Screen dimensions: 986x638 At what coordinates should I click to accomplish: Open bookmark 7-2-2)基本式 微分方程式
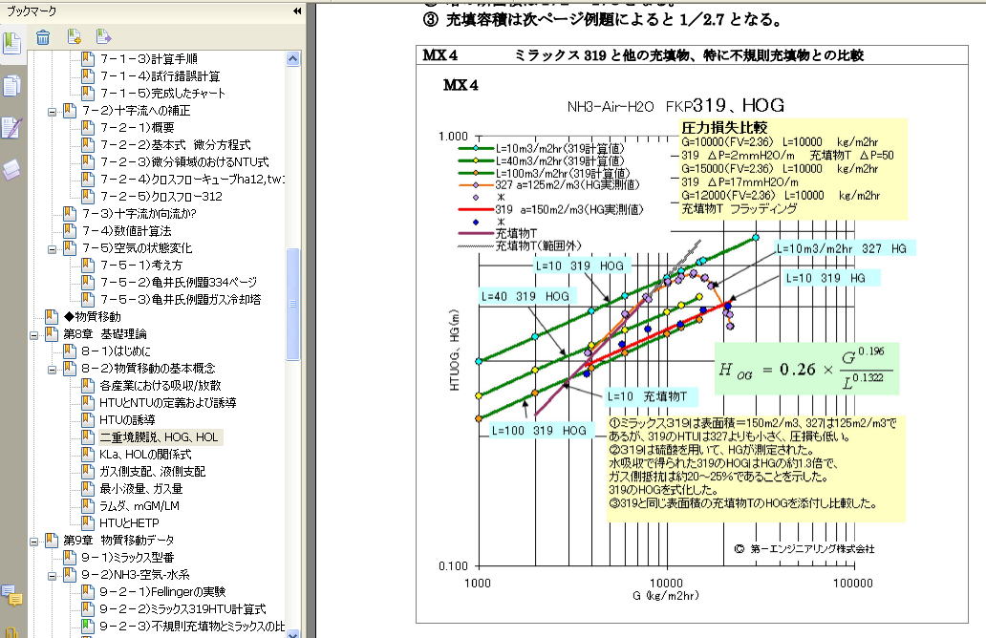click(x=175, y=144)
